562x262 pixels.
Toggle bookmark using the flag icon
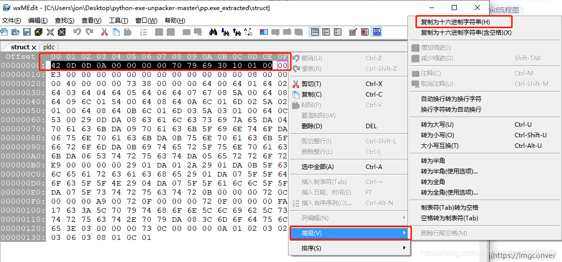tap(264, 32)
